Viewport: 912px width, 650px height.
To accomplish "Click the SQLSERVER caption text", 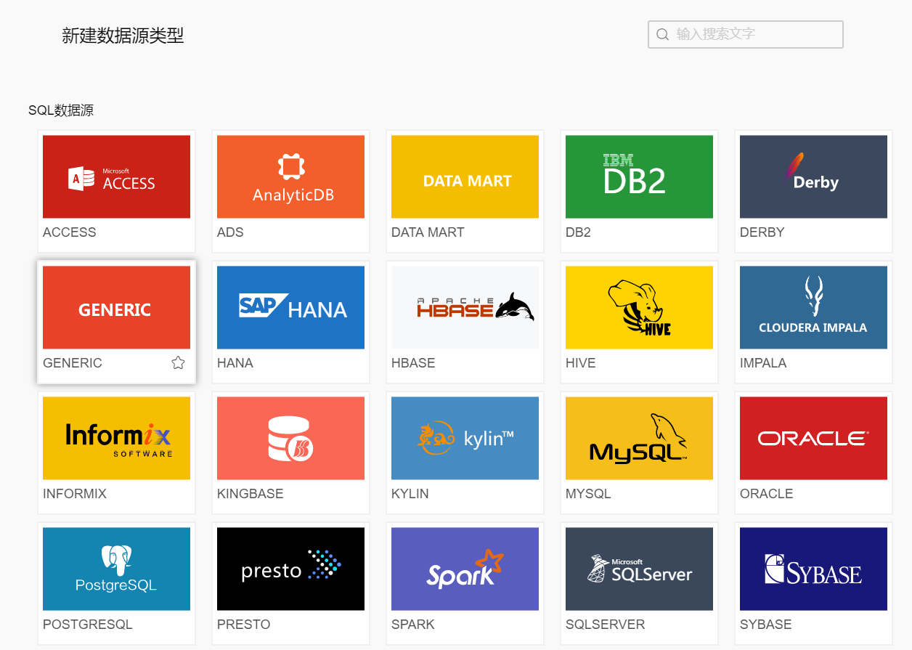I will point(606,625).
